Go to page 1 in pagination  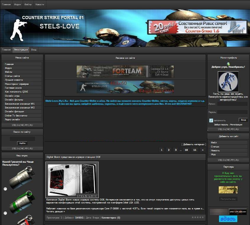click(161, 150)
